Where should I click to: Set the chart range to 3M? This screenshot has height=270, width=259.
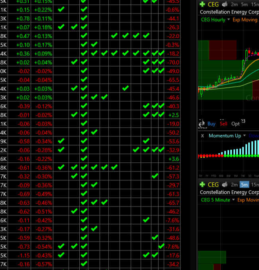click(228, 176)
